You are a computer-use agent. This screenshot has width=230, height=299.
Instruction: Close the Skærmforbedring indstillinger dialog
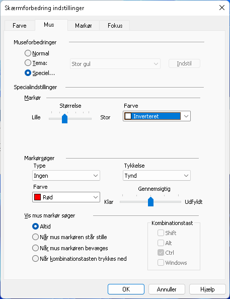(x=222, y=8)
